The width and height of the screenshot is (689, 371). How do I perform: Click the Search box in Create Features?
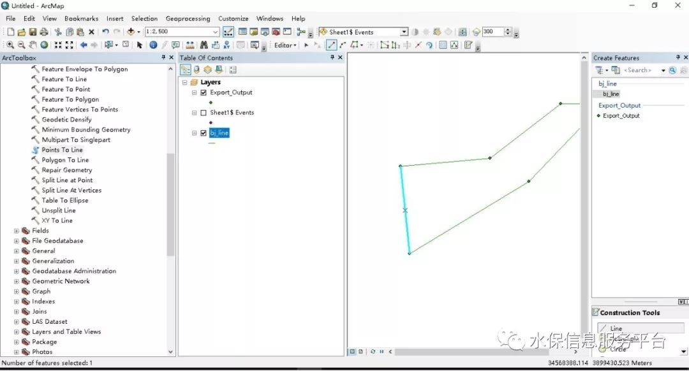coord(641,70)
